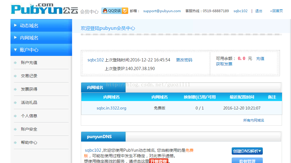Click the Pubyun logo
Screen dimensions: 291x163
[44, 9]
